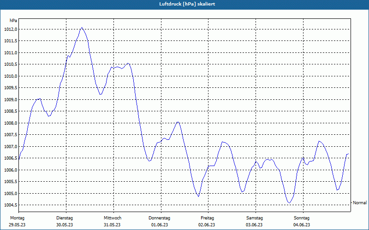Click the date 29.05.23
Image resolution: width=369 pixels, height=230 pixels.
point(17,225)
